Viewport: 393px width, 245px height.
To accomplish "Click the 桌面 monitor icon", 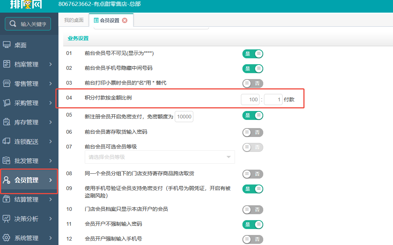I will (7, 45).
